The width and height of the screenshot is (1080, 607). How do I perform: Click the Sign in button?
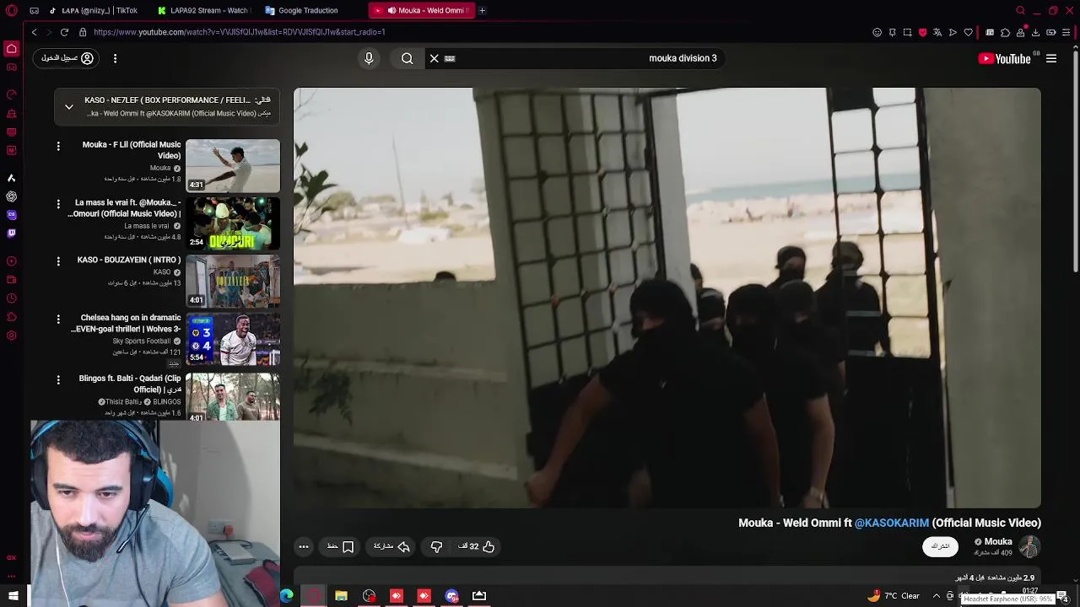[67, 58]
